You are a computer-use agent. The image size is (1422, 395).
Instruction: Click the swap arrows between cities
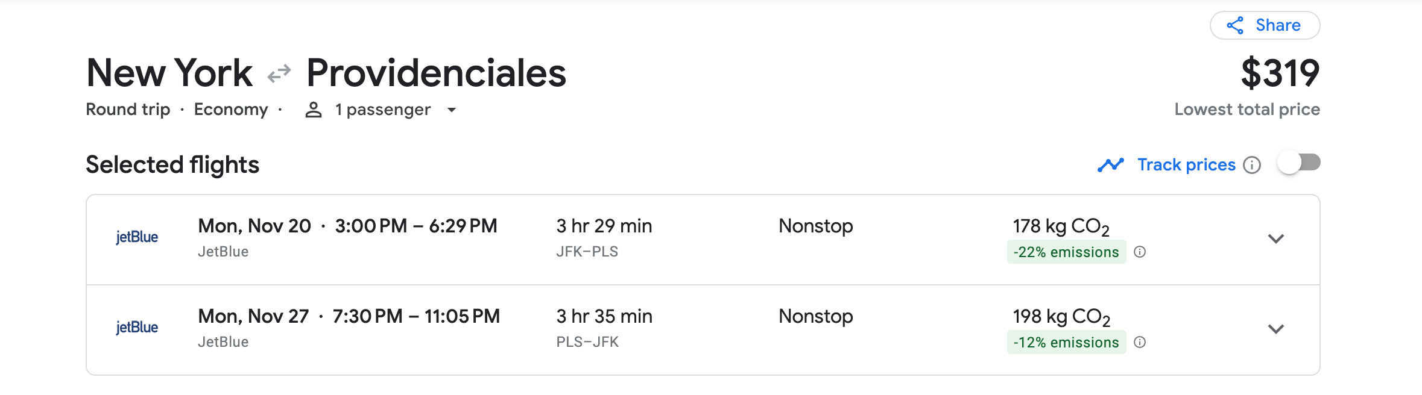point(279,73)
